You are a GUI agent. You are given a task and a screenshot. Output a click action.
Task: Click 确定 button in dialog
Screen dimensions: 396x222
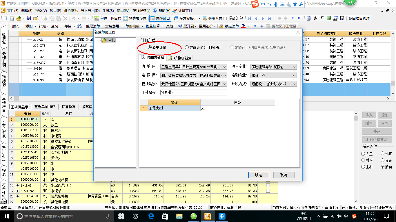coord(259,175)
